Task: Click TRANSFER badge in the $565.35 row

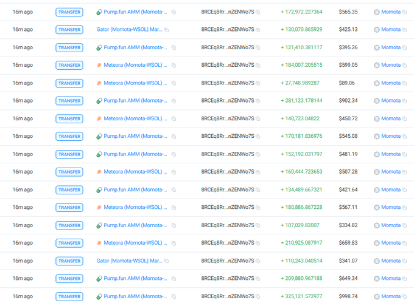Action: [69, 12]
